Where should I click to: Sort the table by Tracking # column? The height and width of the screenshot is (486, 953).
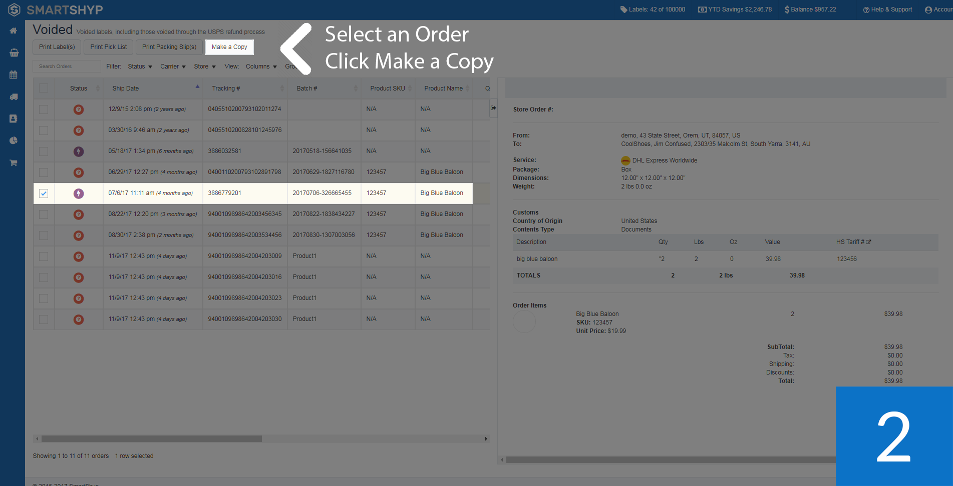244,88
